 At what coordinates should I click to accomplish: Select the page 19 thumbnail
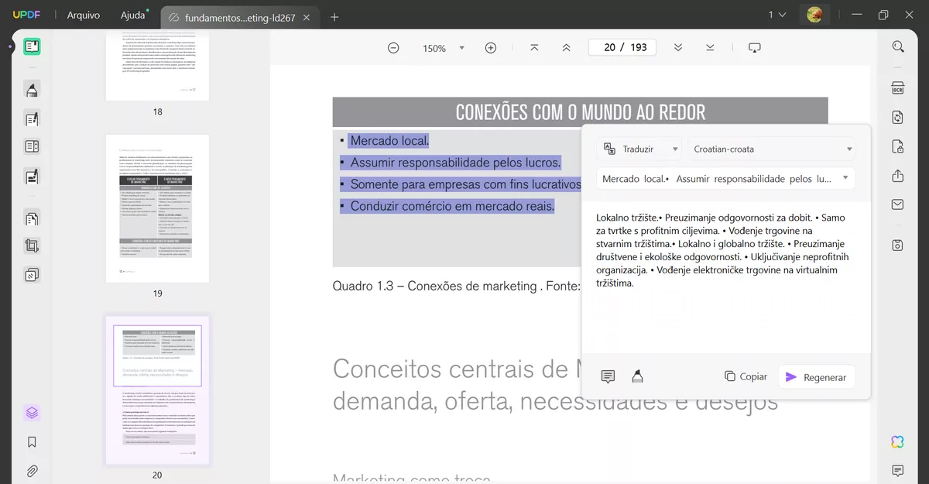pyautogui.click(x=157, y=208)
